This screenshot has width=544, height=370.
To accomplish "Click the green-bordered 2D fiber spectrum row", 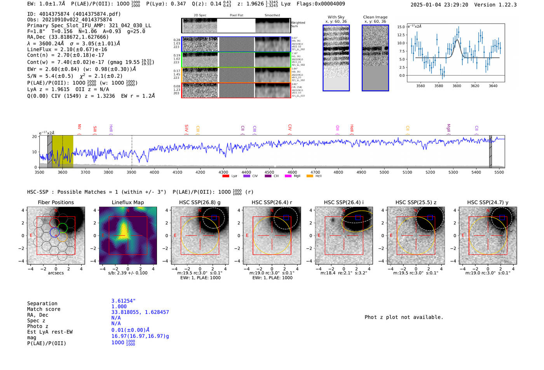I will pos(236,60).
